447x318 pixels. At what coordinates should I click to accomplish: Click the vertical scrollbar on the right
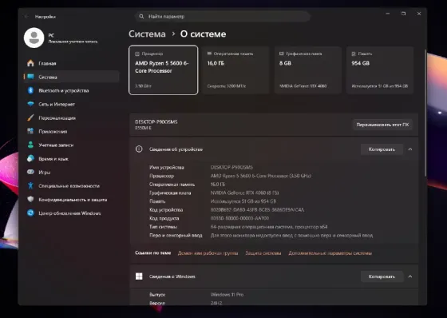click(425, 113)
